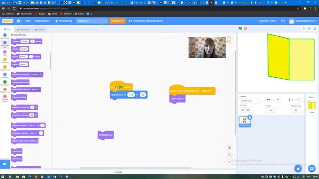Click the loose показаться block in workspace
319x179 pixels.
(106, 135)
